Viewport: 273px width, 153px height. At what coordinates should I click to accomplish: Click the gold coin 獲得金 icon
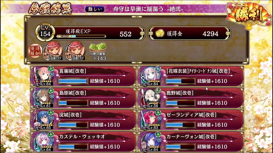160,33
